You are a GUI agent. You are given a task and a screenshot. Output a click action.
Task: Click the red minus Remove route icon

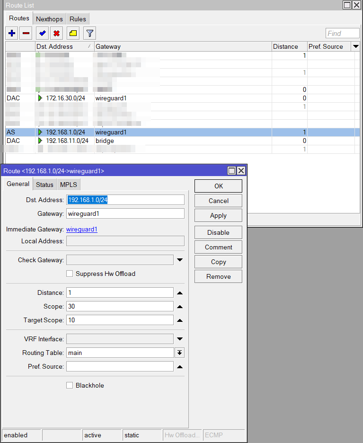pyautogui.click(x=27, y=33)
